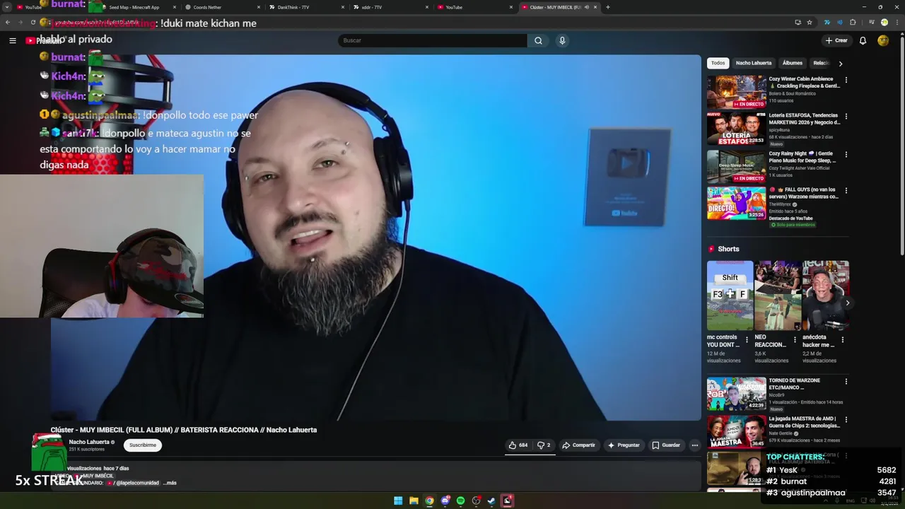
Task: Bookmark this page with star icon
Action: [811, 22]
